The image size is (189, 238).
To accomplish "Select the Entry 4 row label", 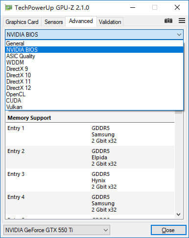I will click(16, 197).
